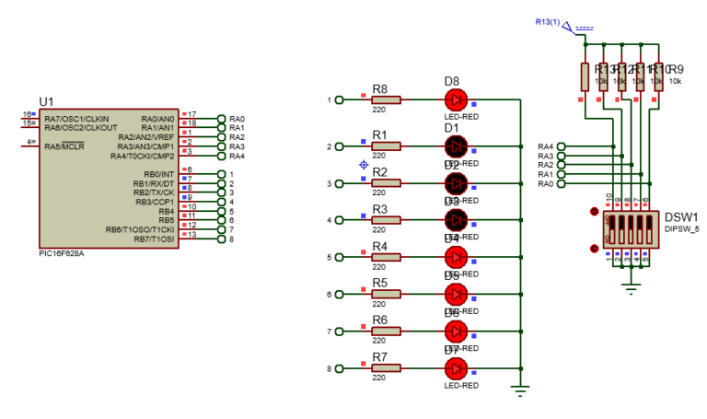The image size is (707, 419).
Task: Click resistor R5 in the LED array
Action: click(386, 294)
